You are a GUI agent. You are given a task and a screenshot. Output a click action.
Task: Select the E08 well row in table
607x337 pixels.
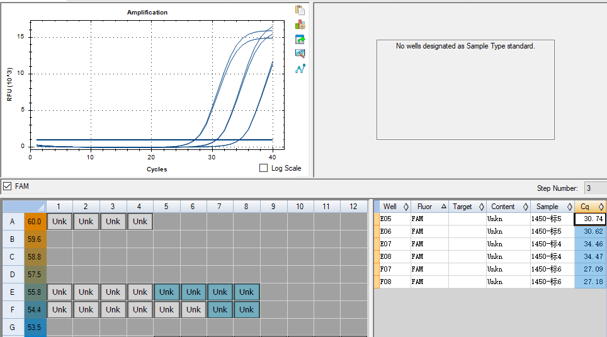click(490, 256)
